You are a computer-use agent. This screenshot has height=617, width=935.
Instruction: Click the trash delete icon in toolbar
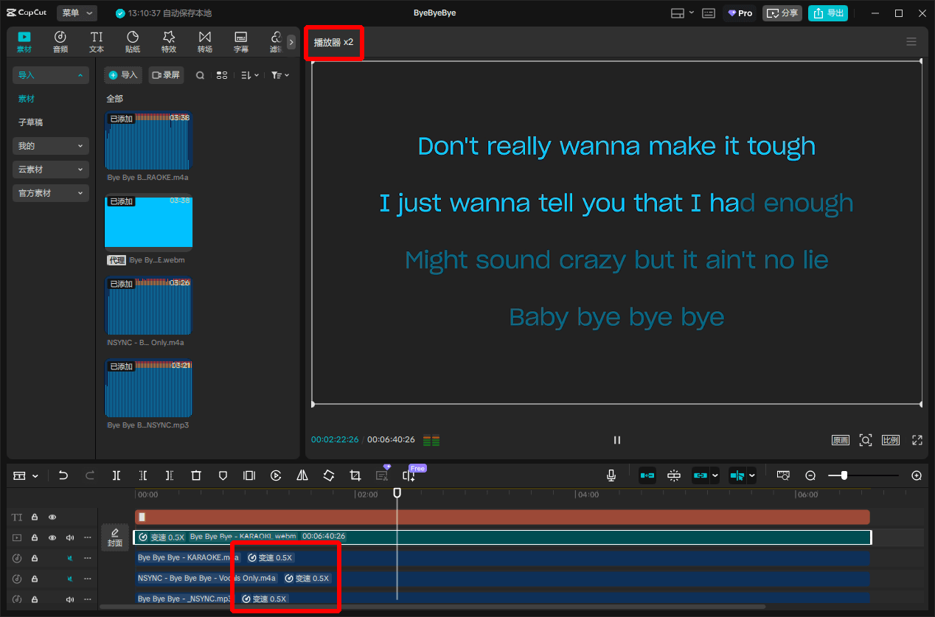pyautogui.click(x=196, y=476)
